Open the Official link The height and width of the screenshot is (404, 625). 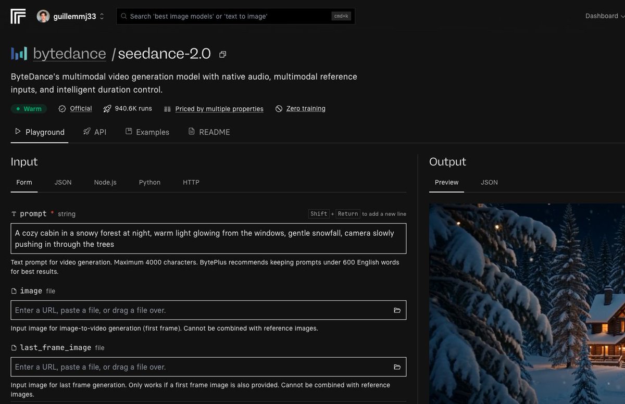pyautogui.click(x=81, y=108)
